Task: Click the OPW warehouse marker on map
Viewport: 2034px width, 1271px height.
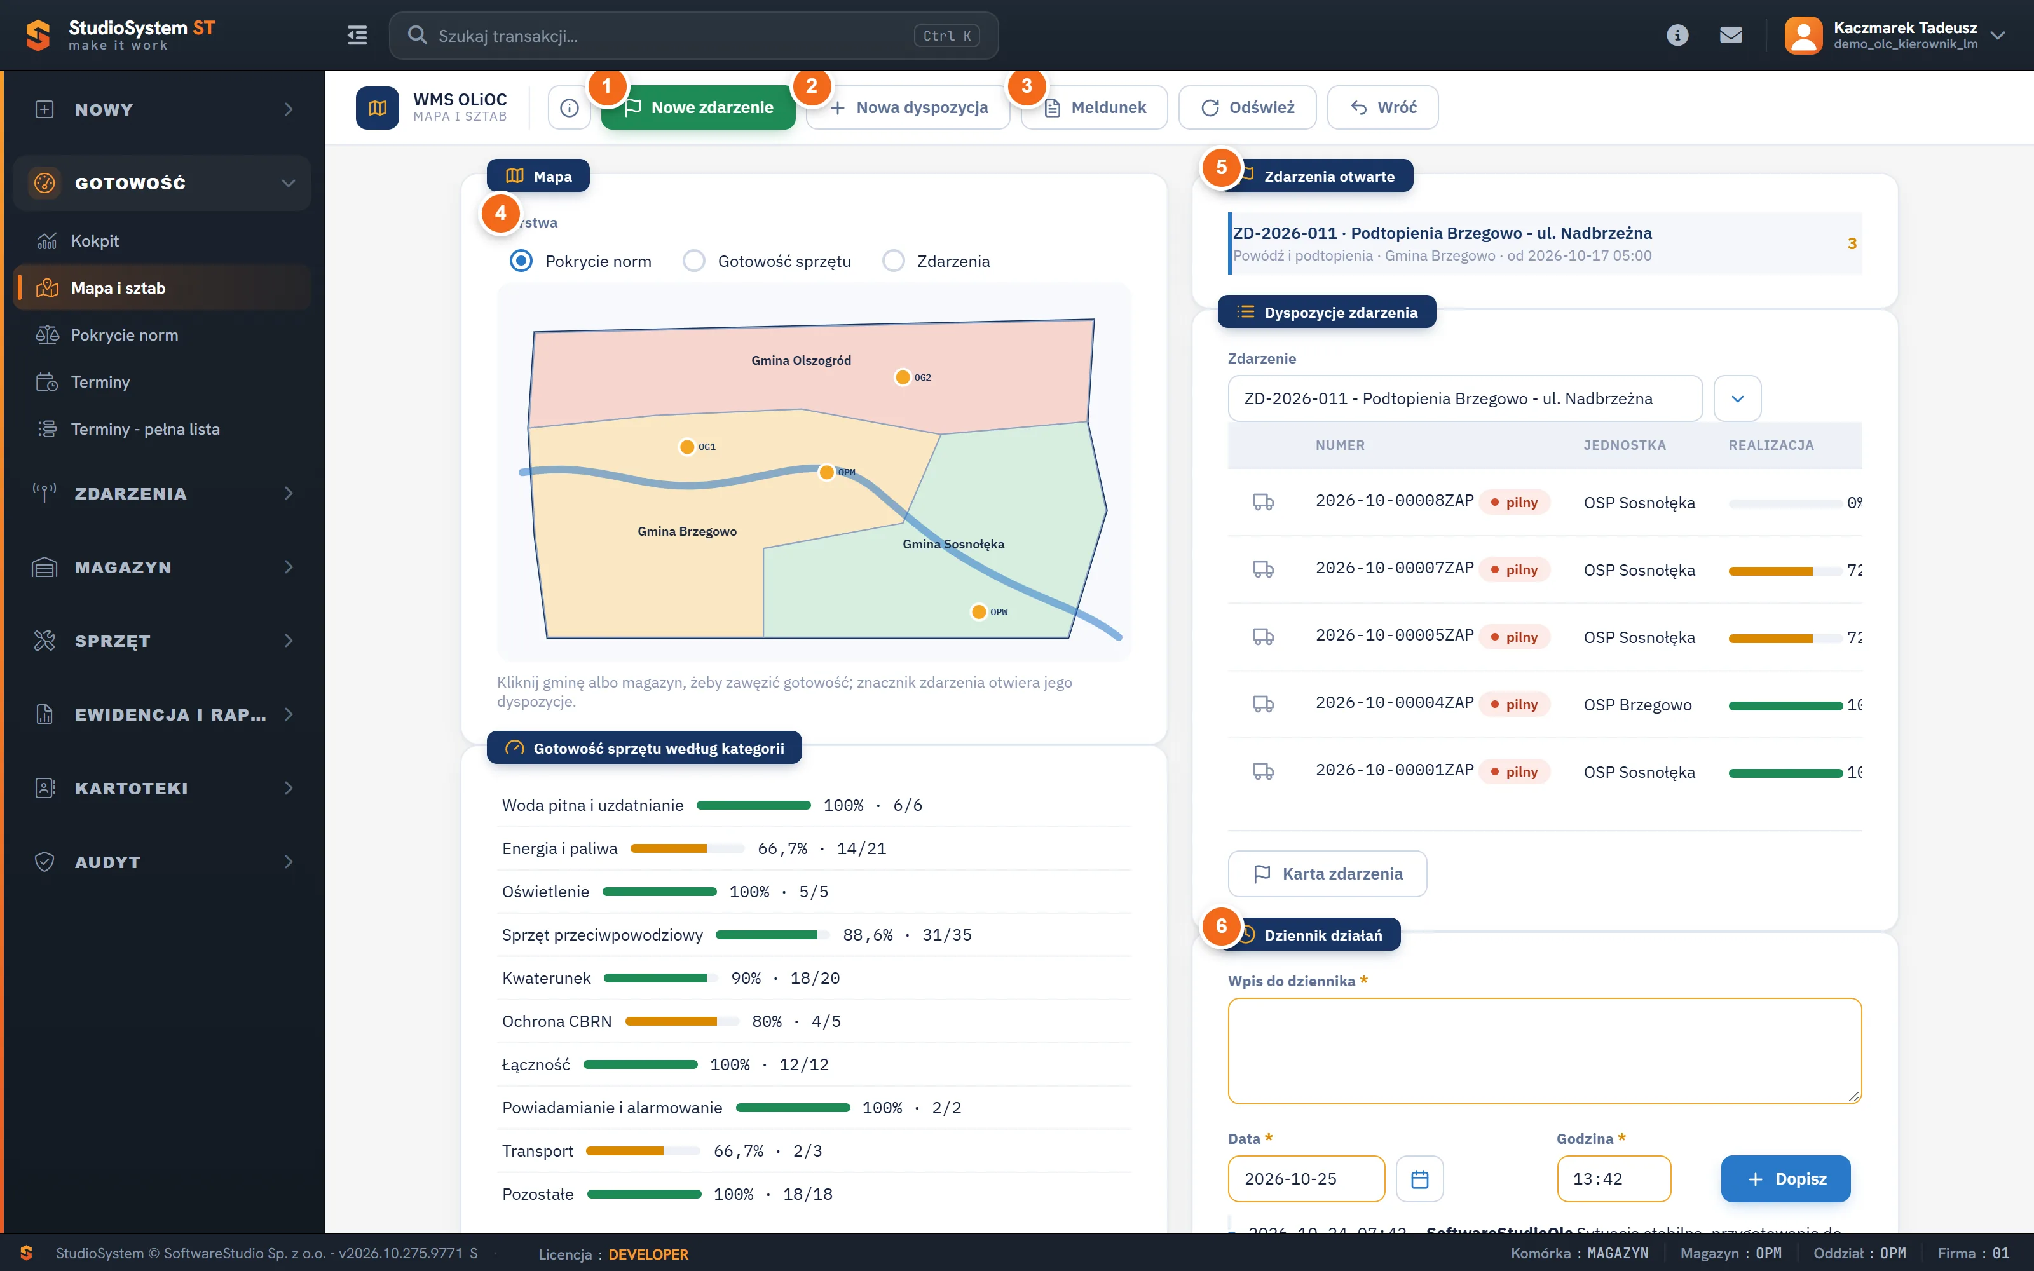Action: click(x=978, y=611)
